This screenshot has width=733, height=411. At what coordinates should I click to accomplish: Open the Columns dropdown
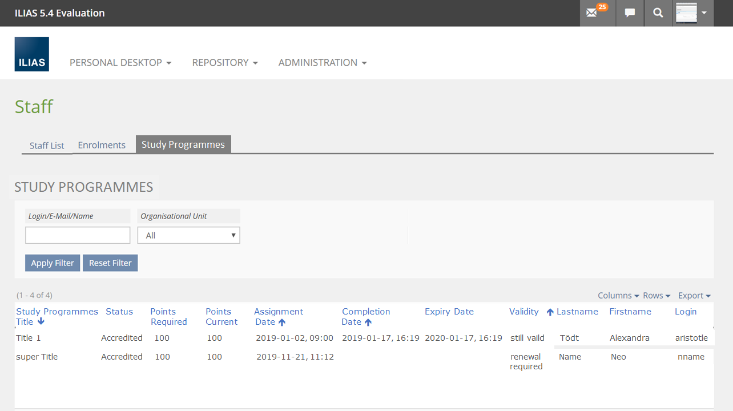click(x=618, y=296)
